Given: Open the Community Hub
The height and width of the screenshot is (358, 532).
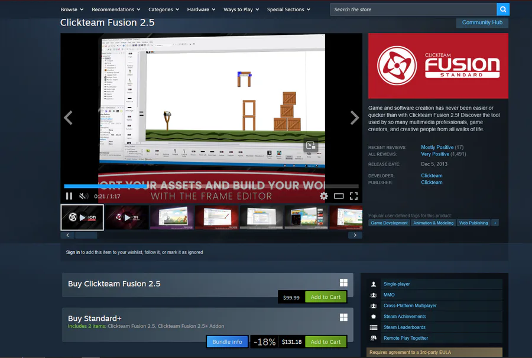Looking at the screenshot, I should 482,22.
